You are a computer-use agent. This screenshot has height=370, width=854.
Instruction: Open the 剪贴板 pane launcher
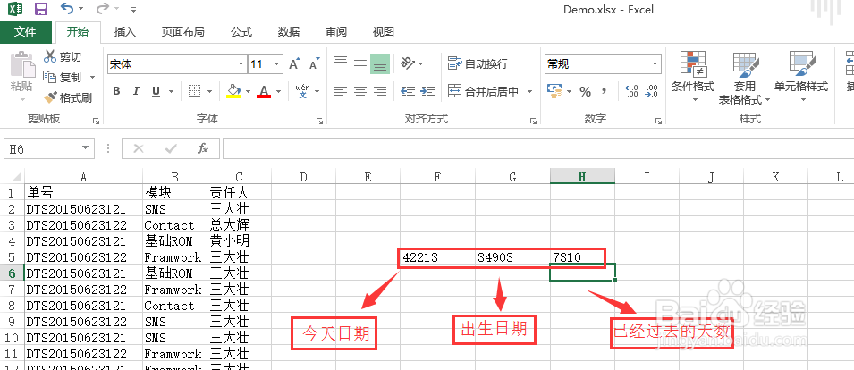pyautogui.click(x=96, y=121)
